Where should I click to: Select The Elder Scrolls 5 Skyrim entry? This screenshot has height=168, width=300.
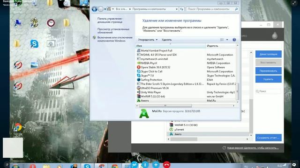172,84
